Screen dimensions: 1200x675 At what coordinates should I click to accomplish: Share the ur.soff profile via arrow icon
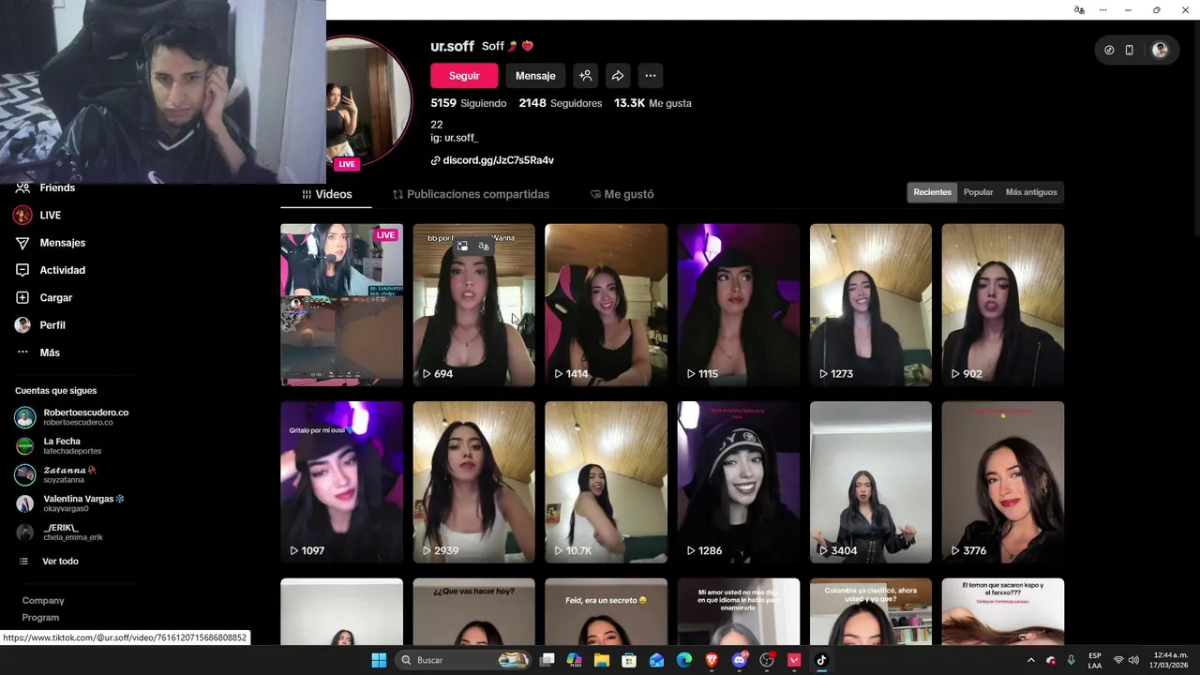618,76
